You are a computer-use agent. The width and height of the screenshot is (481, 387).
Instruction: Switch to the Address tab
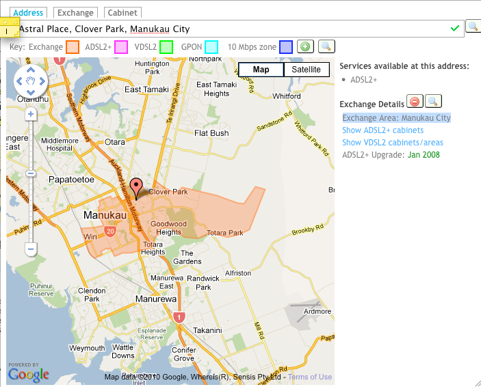(28, 13)
